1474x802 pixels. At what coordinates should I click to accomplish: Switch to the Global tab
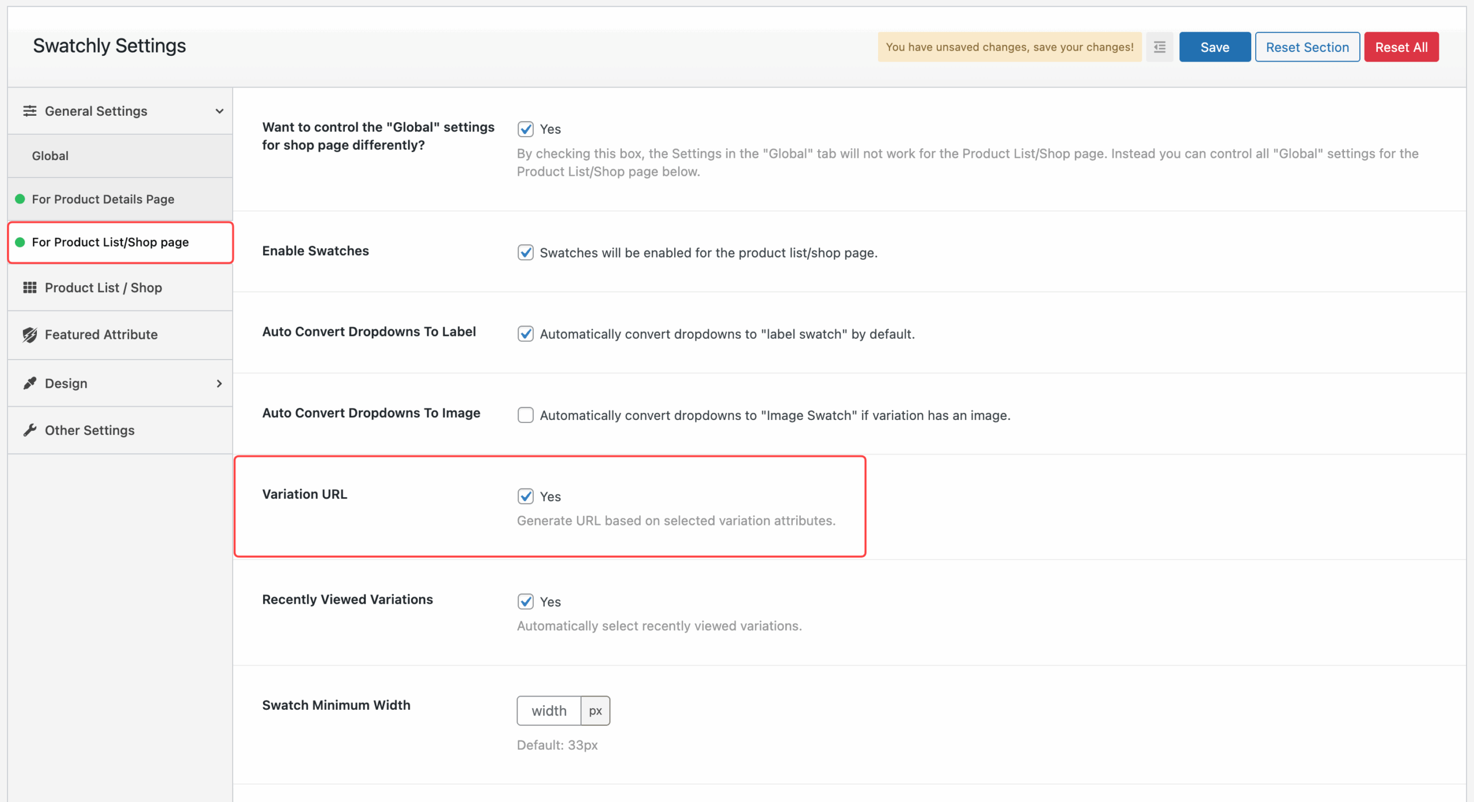[50, 156]
